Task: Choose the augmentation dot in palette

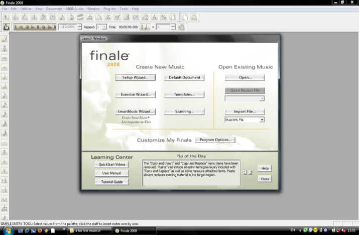Action: (x=5, y=143)
